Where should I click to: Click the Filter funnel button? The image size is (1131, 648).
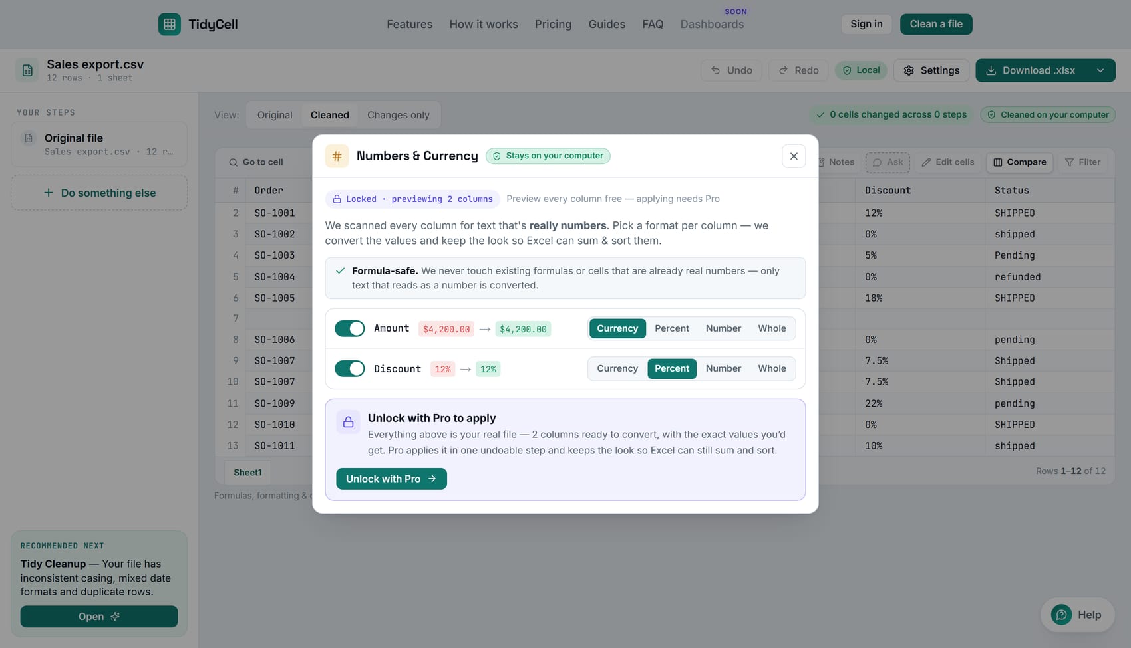coord(1082,162)
